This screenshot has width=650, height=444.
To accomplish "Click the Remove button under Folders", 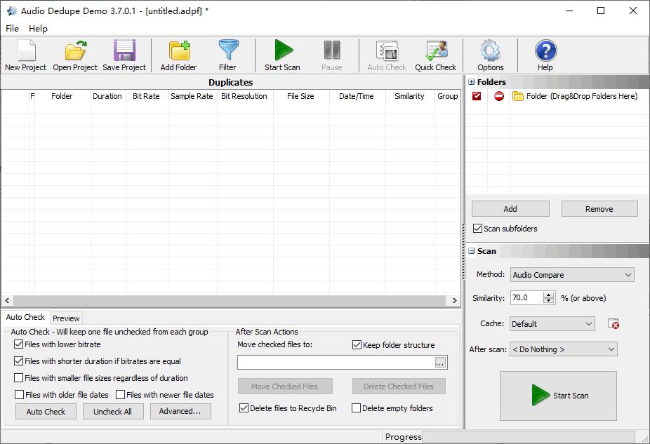I will pyautogui.click(x=599, y=209).
